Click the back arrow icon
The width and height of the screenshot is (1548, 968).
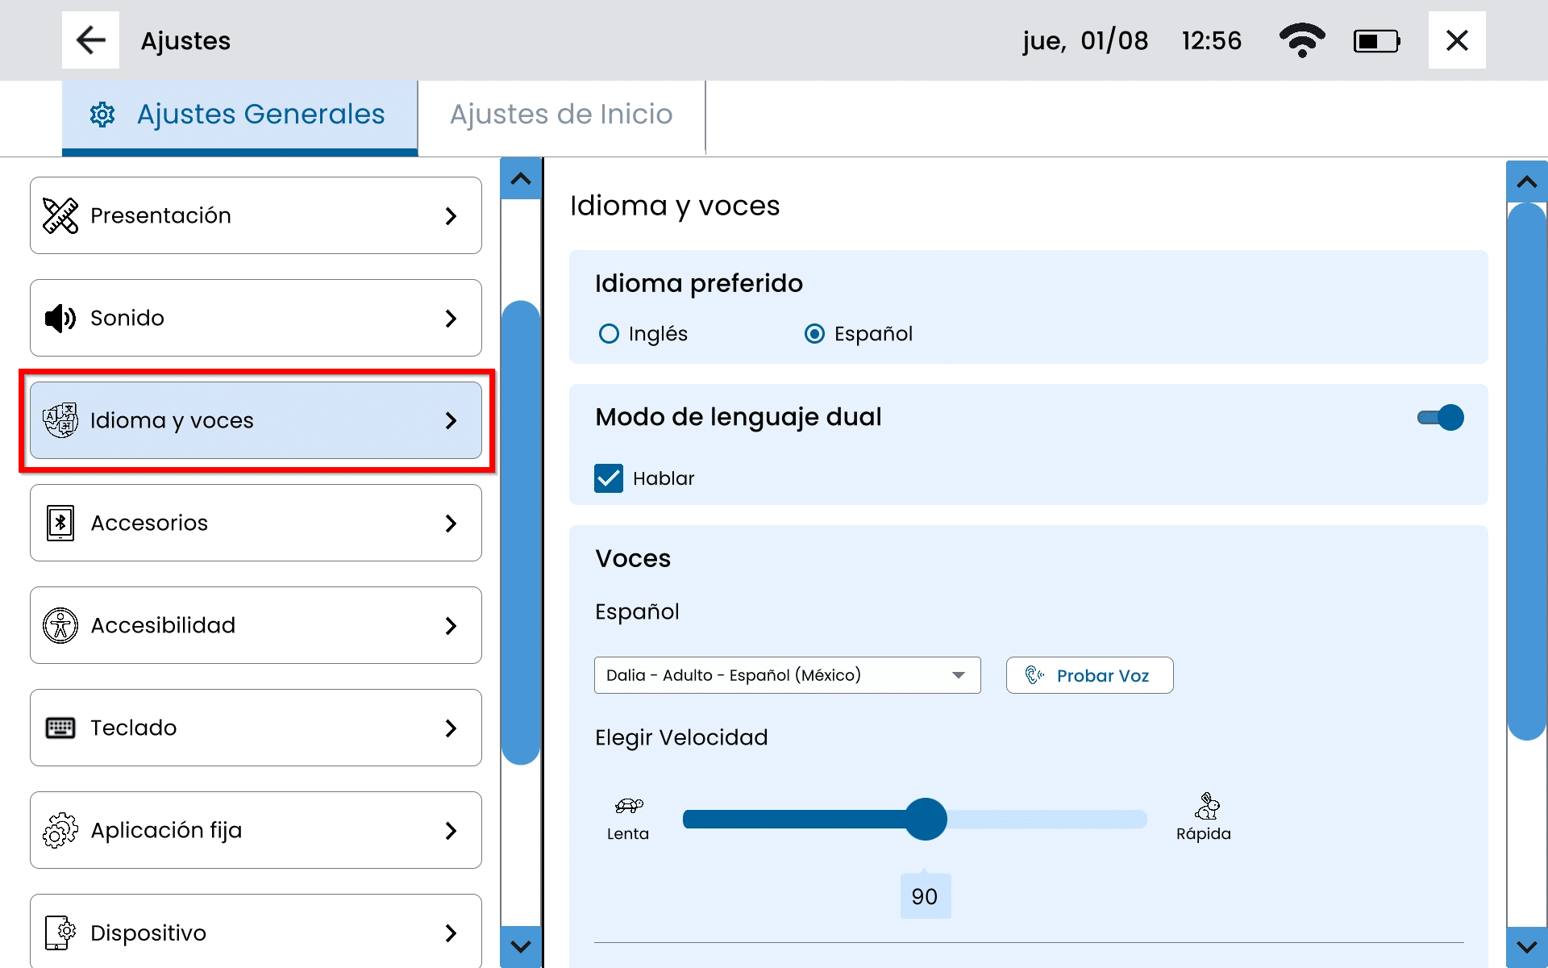tap(90, 40)
